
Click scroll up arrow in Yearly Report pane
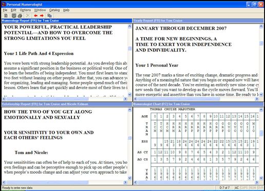(x=261, y=26)
